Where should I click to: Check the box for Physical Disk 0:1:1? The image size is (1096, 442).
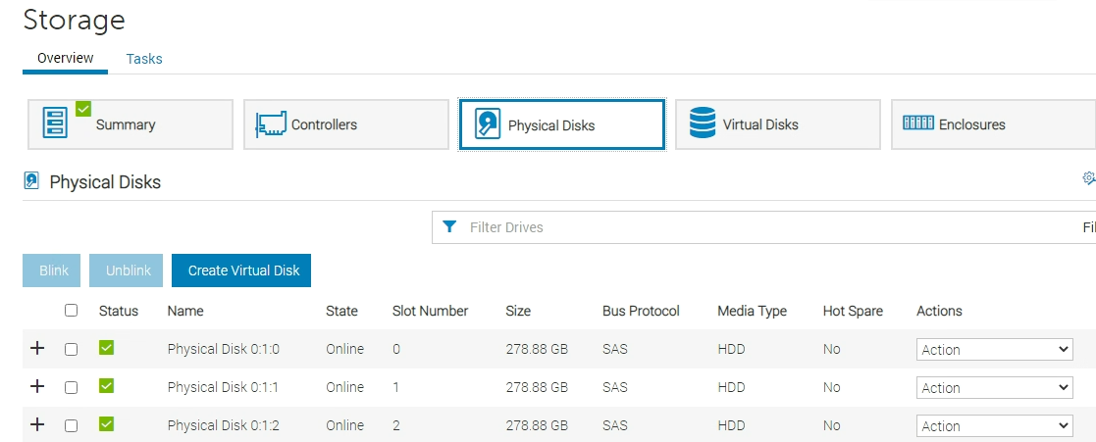(x=71, y=387)
